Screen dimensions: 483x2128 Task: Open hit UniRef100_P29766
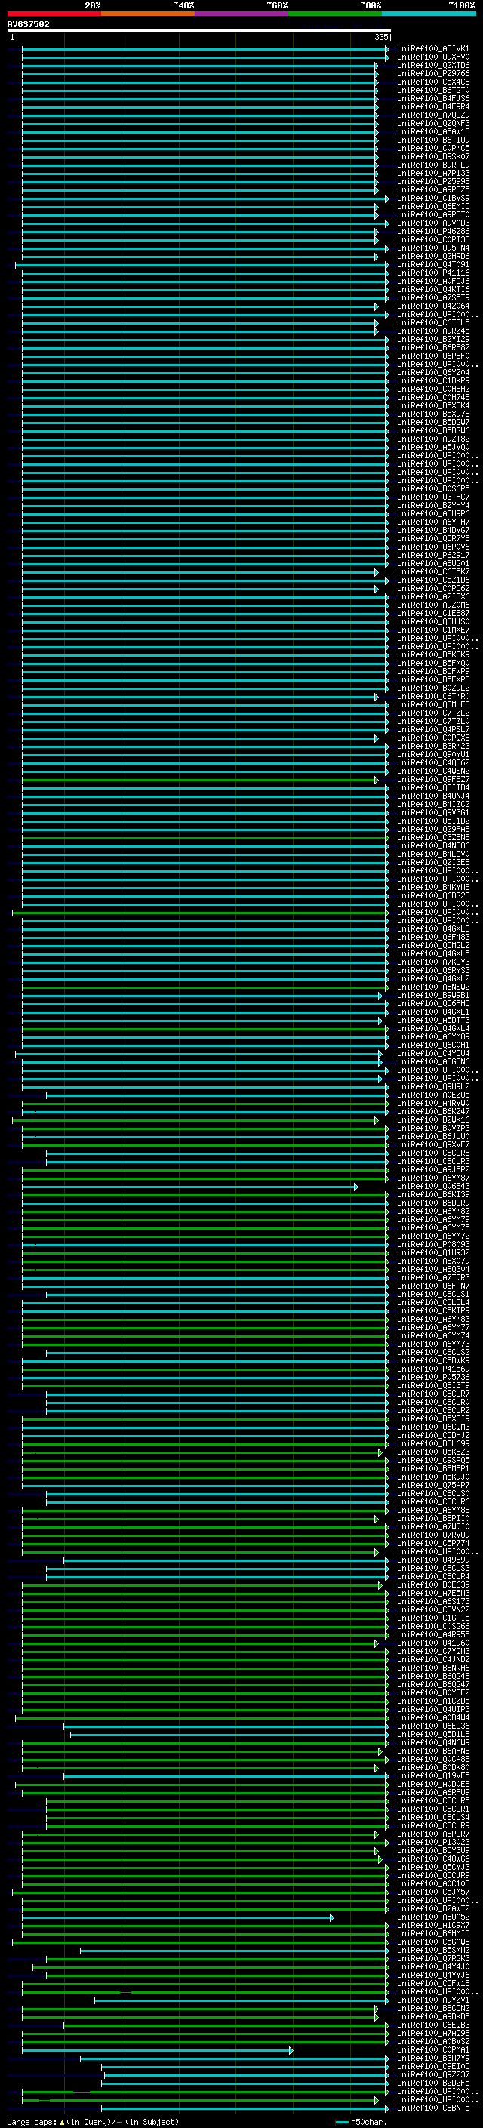[x=433, y=73]
